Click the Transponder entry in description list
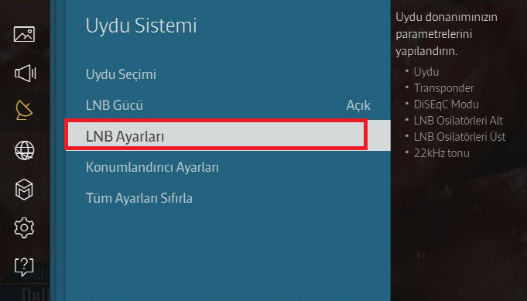Image resolution: width=527 pixels, height=301 pixels. (443, 88)
